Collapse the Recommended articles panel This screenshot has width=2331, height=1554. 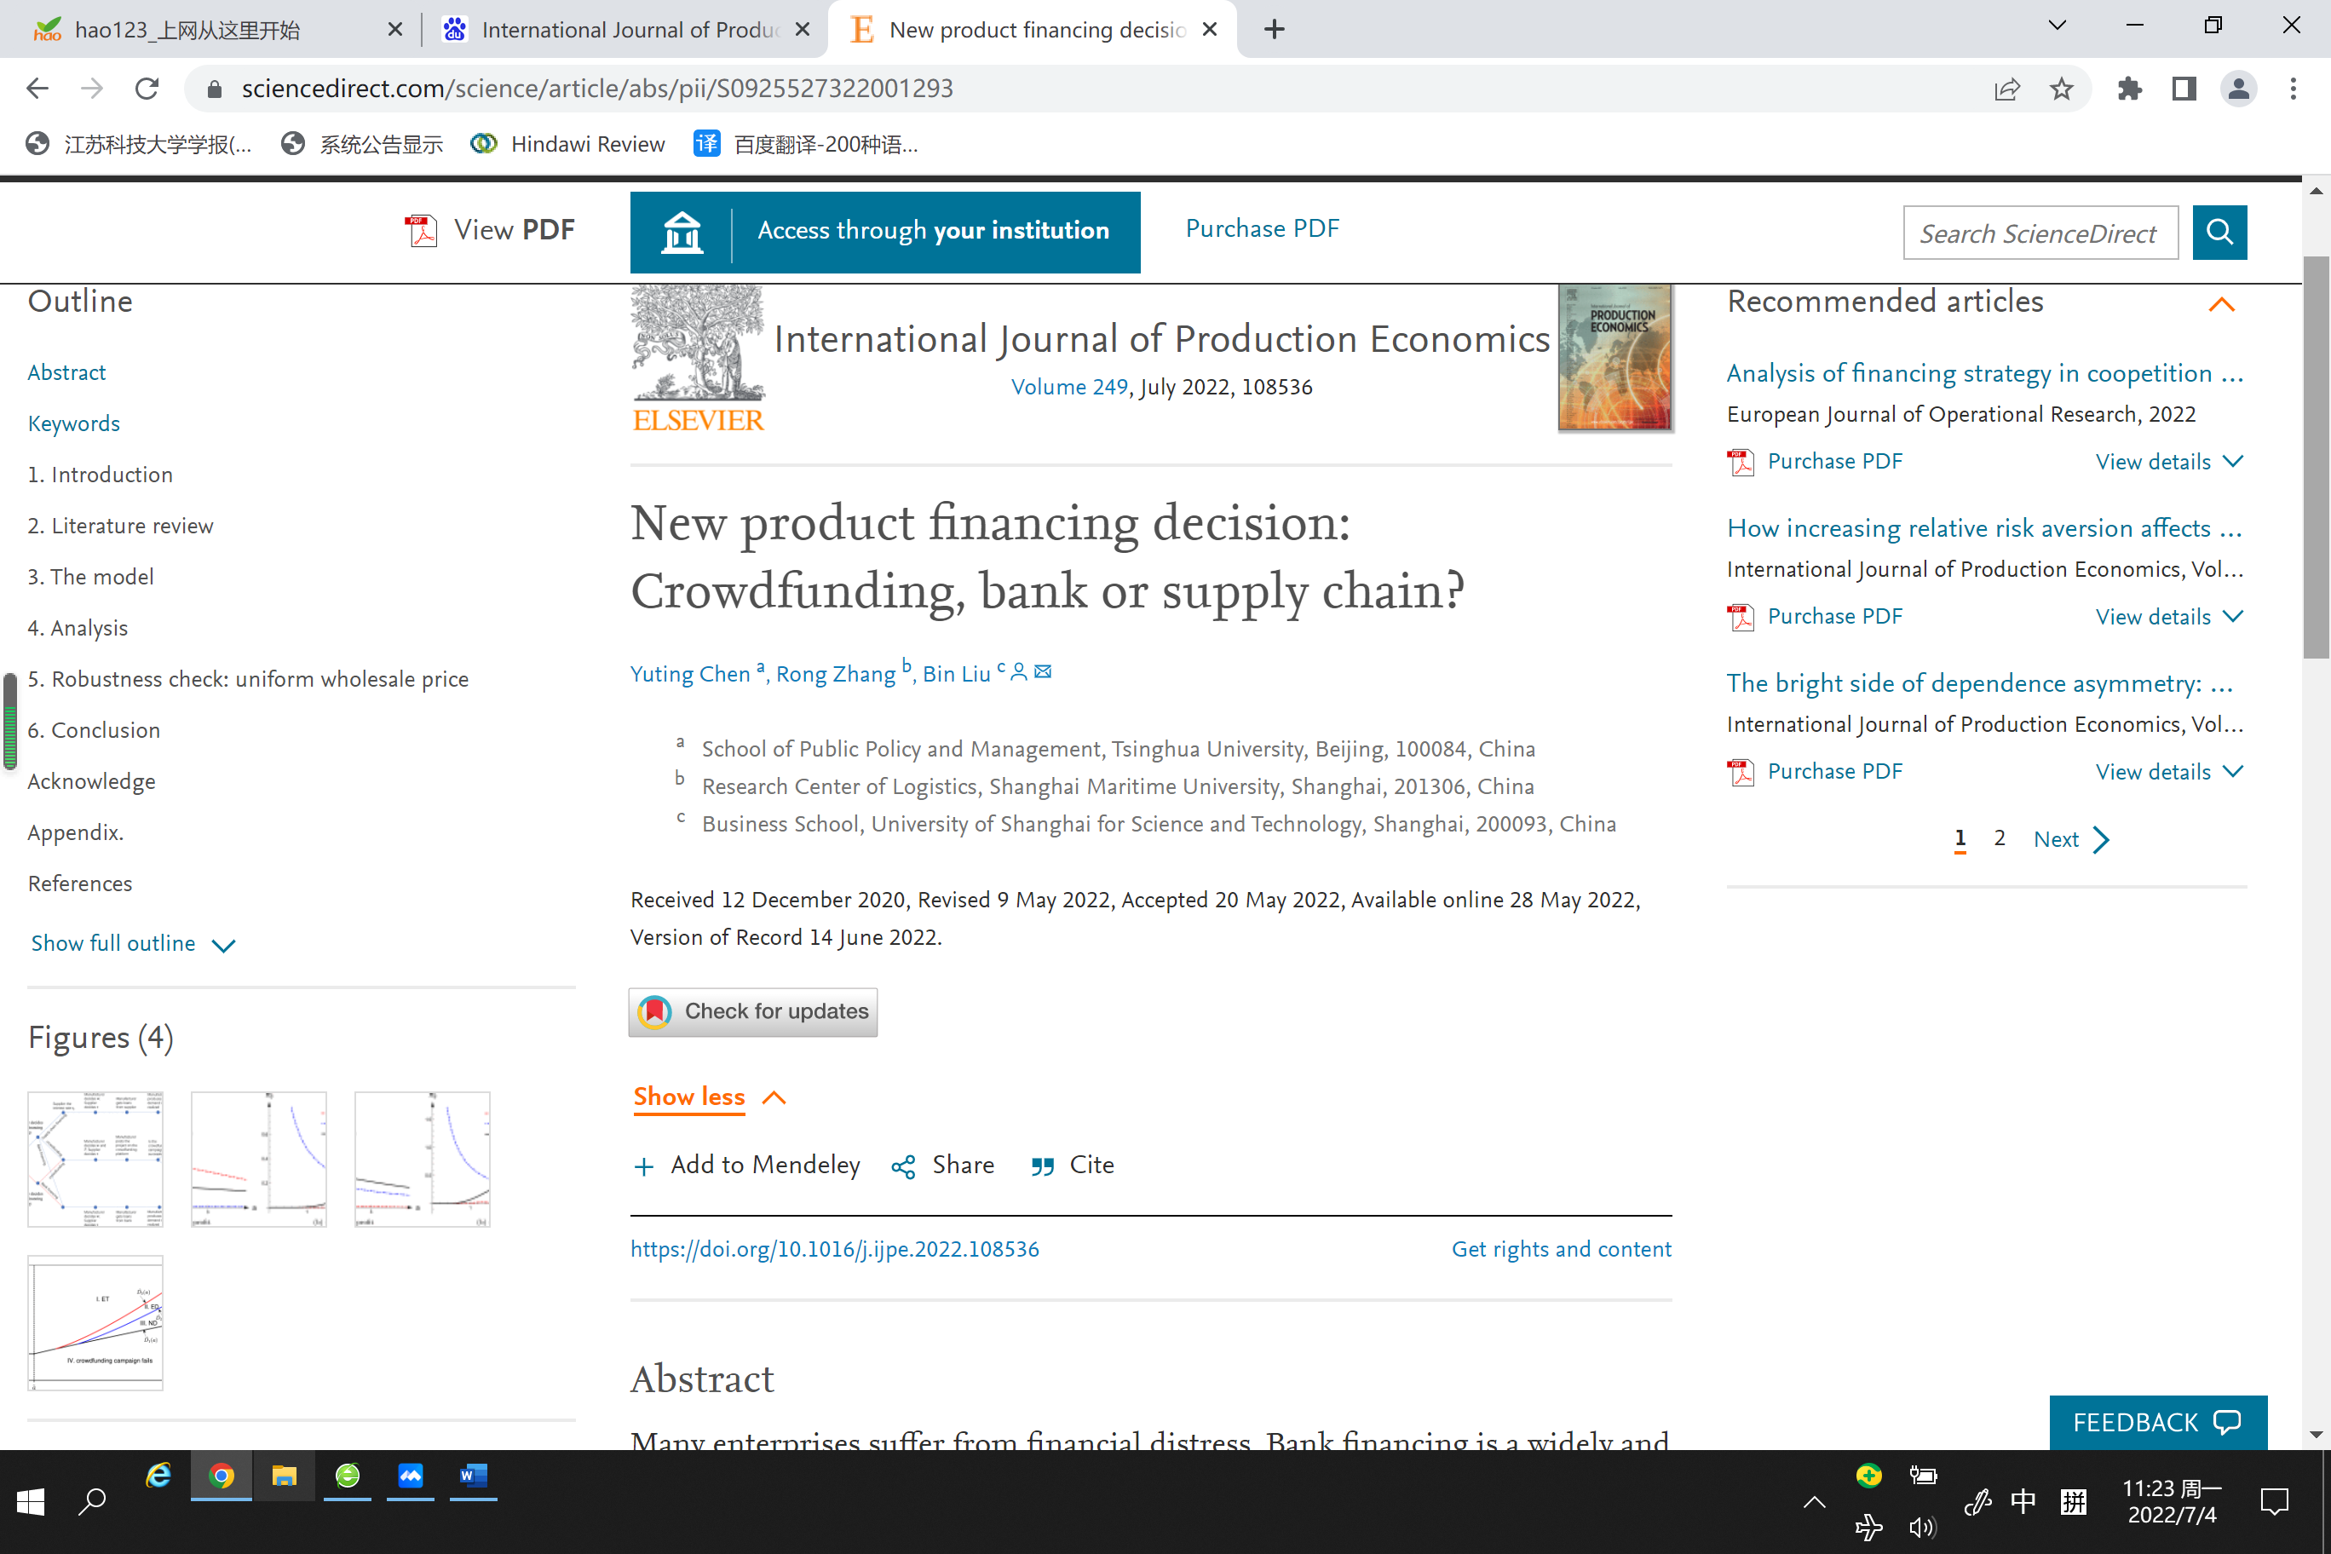pyautogui.click(x=2221, y=304)
